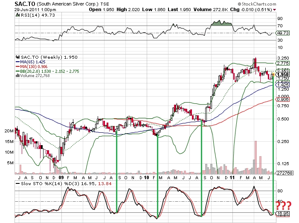This screenshot has width=299, height=223.
Task: Click the company name (South American Silver Corp.)
Action: click(67, 4)
